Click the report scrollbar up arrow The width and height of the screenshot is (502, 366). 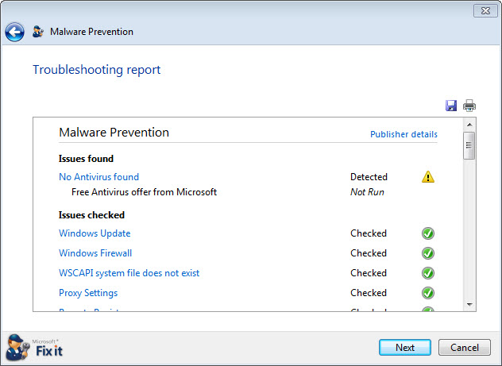[469, 125]
